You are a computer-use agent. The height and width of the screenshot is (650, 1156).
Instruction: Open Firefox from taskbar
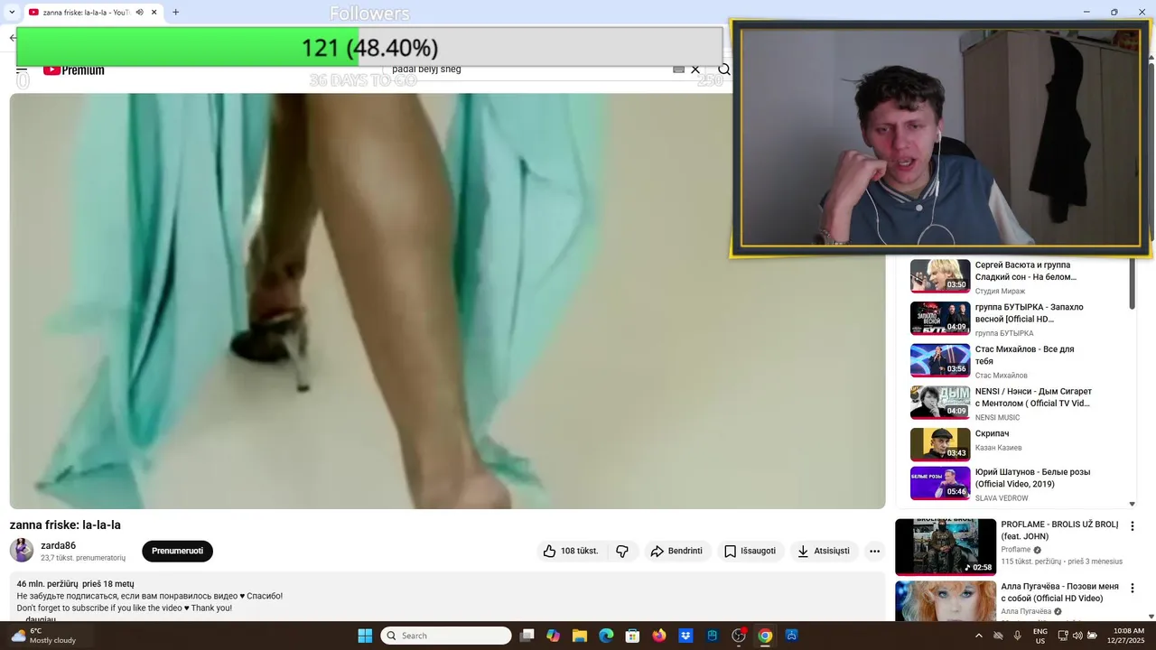[659, 636]
